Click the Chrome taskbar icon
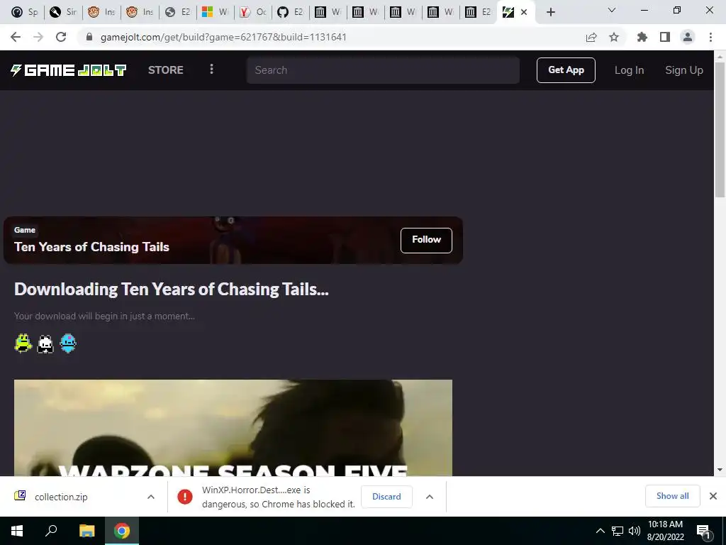Viewport: 726px width, 545px height. [122, 531]
